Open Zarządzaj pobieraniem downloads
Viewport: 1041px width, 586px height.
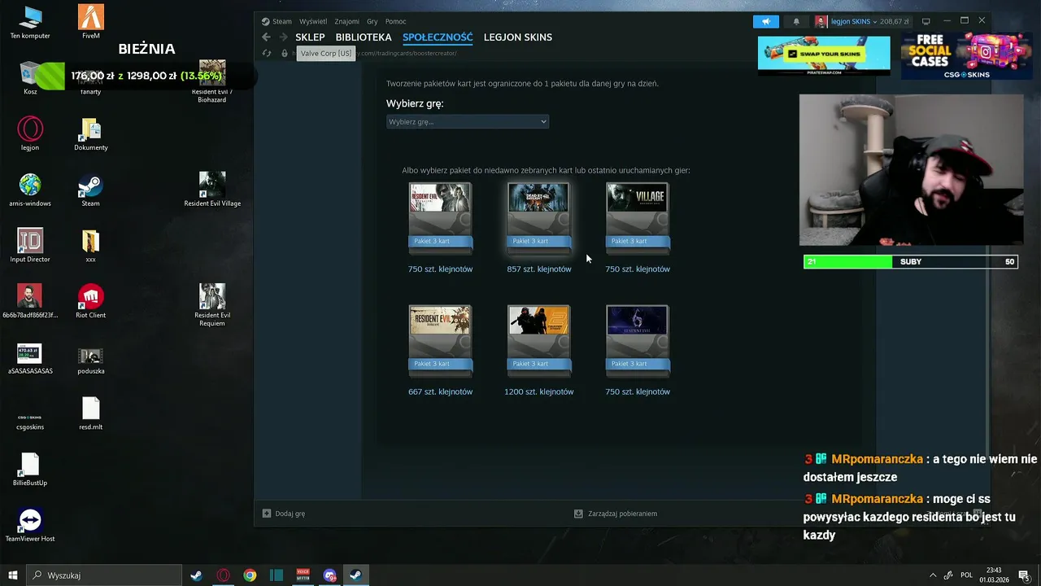(x=616, y=514)
